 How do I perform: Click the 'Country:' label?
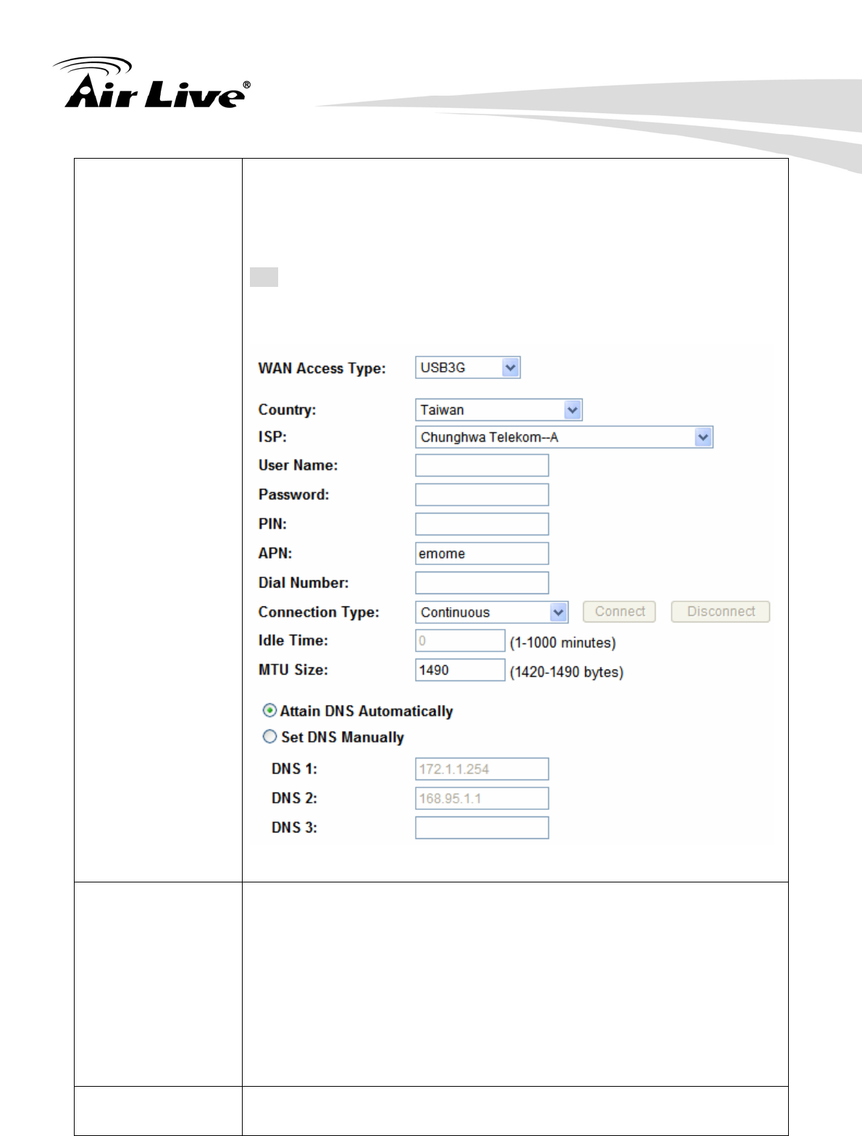(x=288, y=409)
